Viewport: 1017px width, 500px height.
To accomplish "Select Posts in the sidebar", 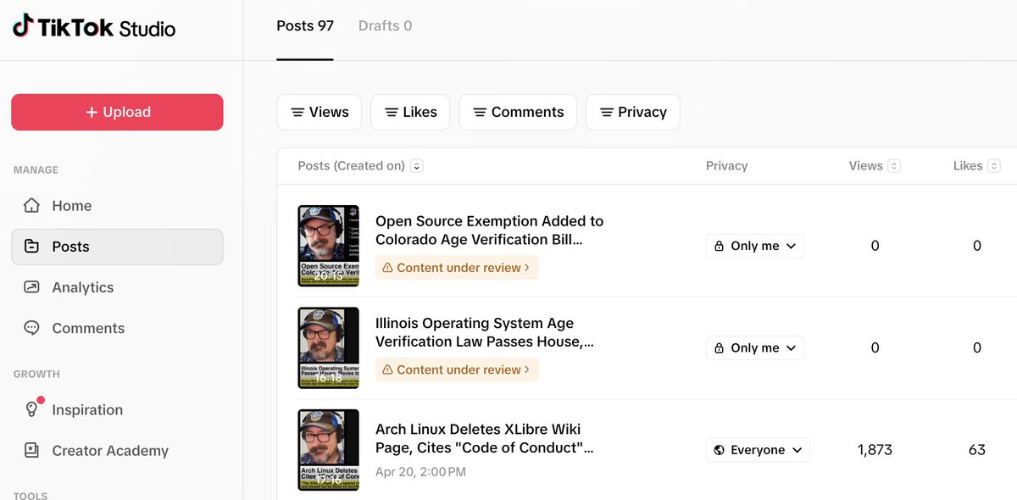I will pyautogui.click(x=117, y=247).
